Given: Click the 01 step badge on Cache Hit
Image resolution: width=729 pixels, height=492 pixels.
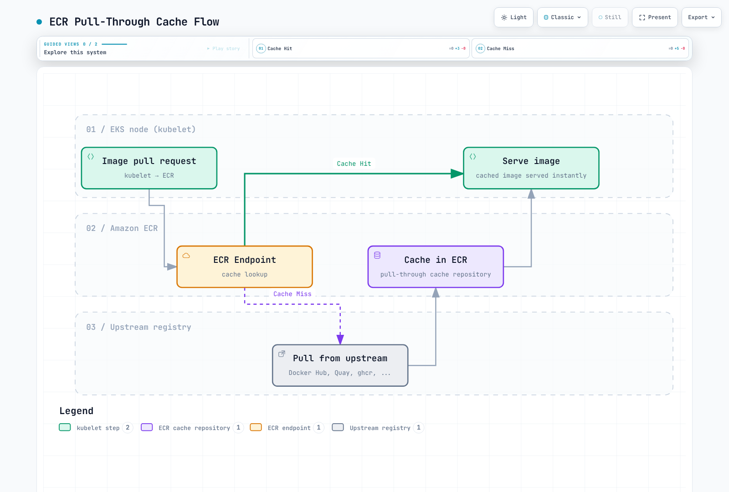Looking at the screenshot, I should click(261, 48).
